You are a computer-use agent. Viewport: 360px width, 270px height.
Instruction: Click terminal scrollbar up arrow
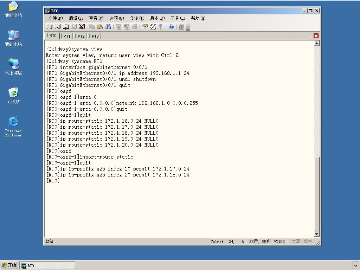(x=317, y=43)
